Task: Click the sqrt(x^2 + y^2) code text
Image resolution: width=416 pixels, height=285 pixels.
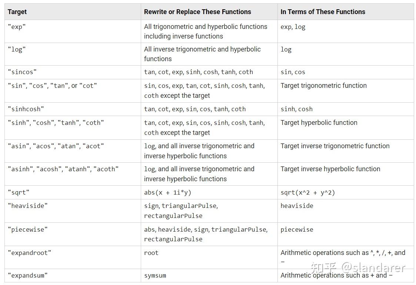Action: click(x=307, y=192)
